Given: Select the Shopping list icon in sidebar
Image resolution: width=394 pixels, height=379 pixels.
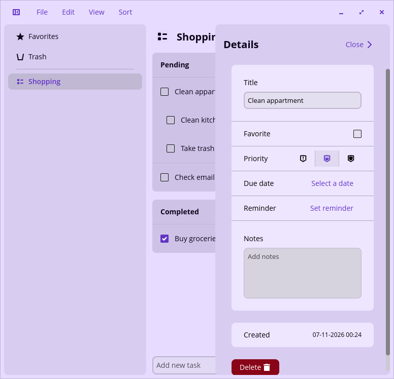Looking at the screenshot, I should click(20, 82).
